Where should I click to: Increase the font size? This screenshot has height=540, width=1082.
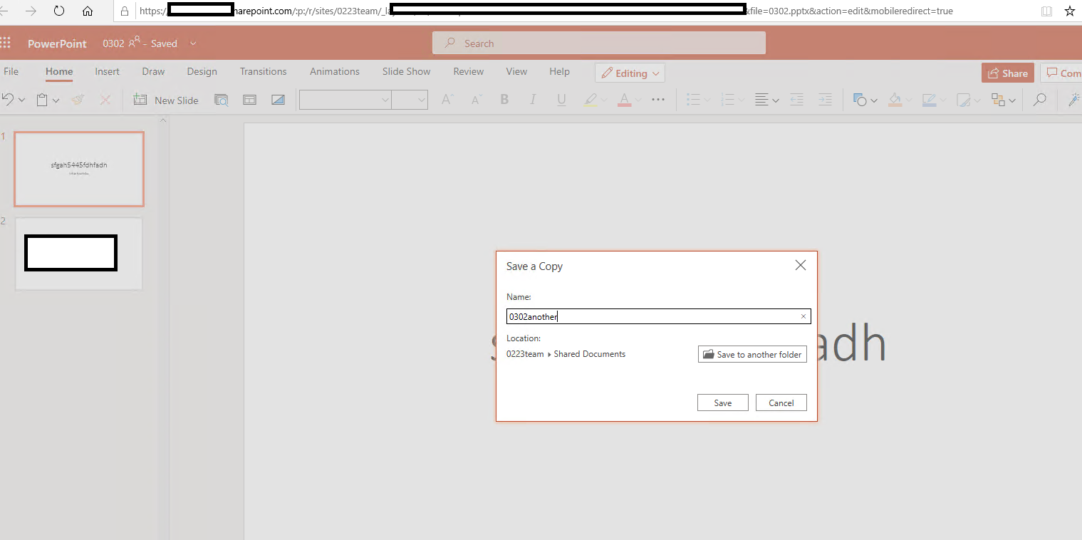pyautogui.click(x=447, y=100)
